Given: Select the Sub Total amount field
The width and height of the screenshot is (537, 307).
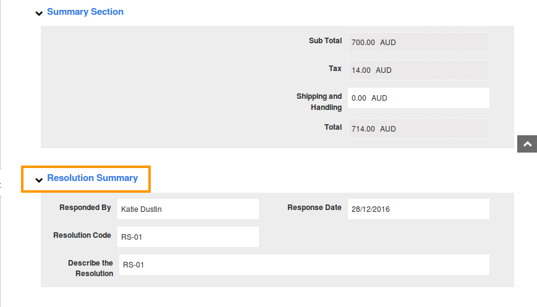Looking at the screenshot, I should tap(418, 43).
